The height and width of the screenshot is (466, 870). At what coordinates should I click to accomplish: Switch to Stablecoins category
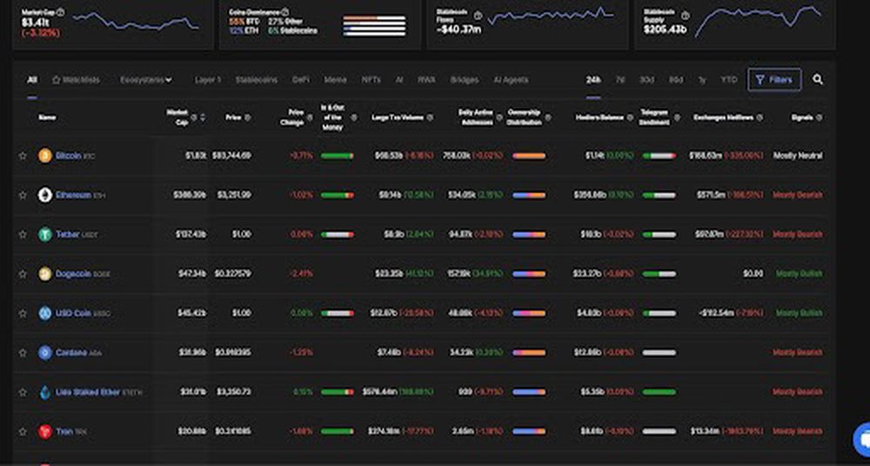[x=257, y=80]
